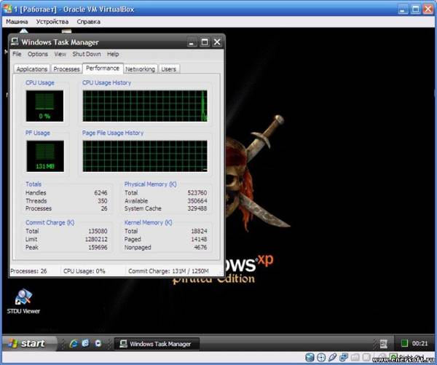437x365 pixels.
Task: Open VirtualBox Устройства menu
Action: (52, 22)
